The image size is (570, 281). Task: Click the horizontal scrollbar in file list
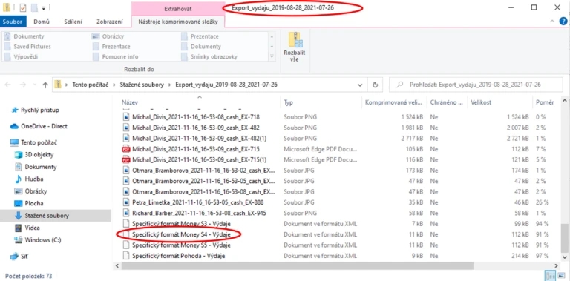[298, 265]
